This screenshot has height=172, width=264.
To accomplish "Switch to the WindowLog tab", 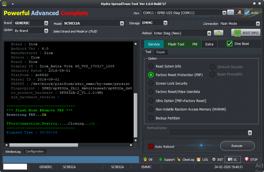I will point(13,152).
